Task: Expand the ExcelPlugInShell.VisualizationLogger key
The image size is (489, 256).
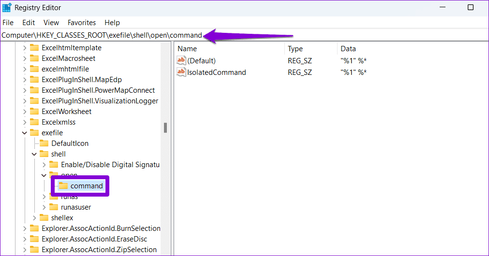Action: pos(25,101)
